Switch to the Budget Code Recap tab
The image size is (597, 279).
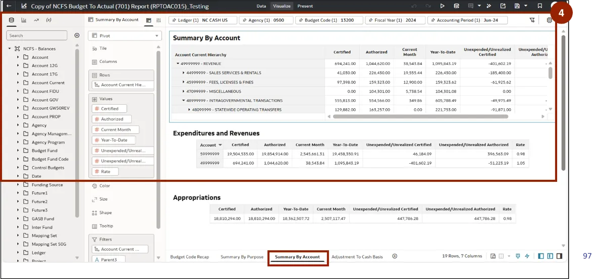pos(189,257)
